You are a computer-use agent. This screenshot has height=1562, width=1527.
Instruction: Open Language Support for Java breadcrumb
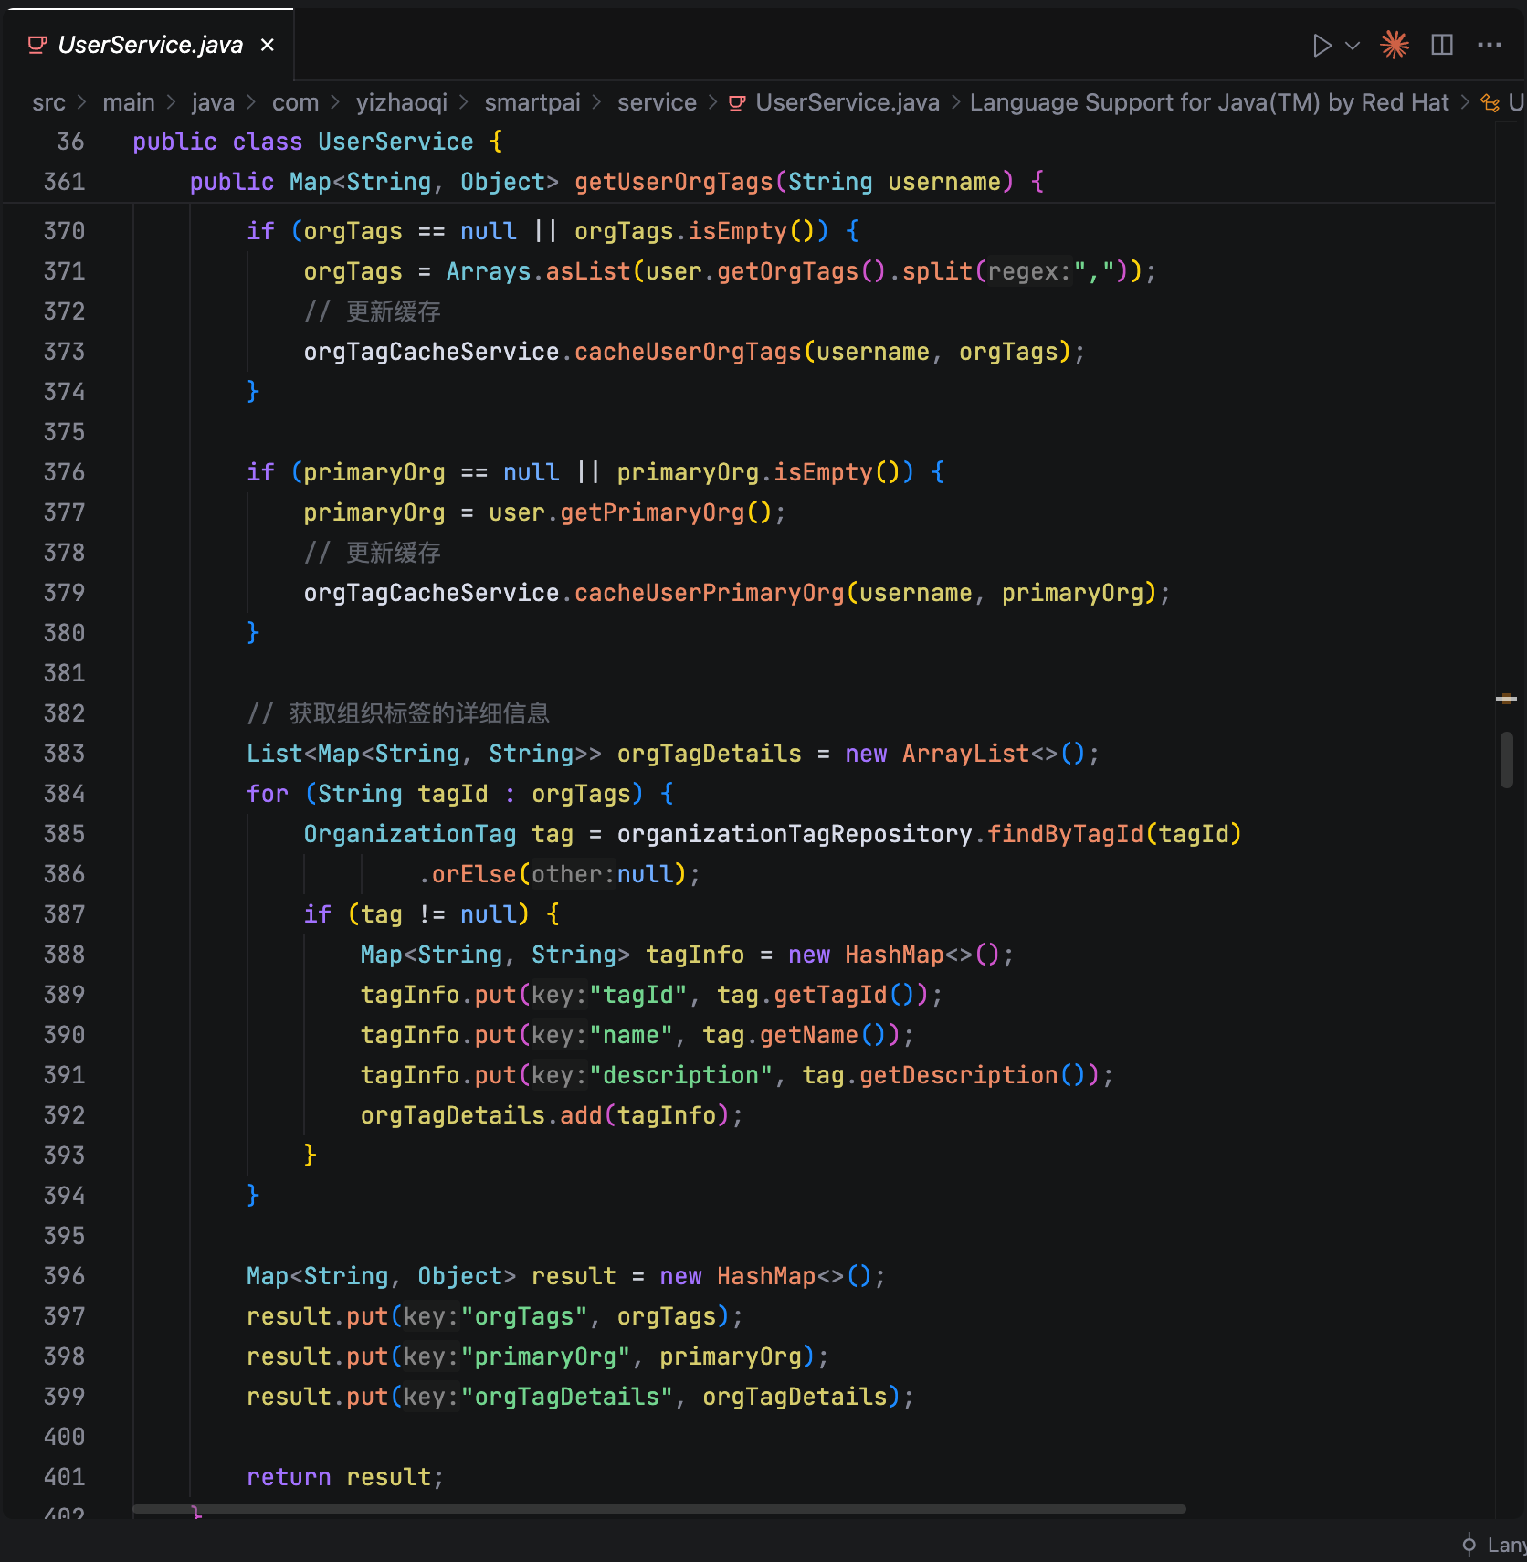(1209, 102)
